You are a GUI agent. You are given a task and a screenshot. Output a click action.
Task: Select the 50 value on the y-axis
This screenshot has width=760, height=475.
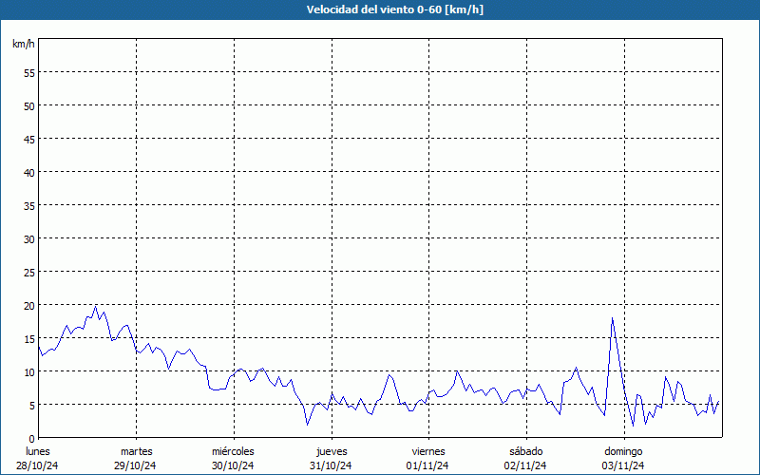pyautogui.click(x=29, y=106)
